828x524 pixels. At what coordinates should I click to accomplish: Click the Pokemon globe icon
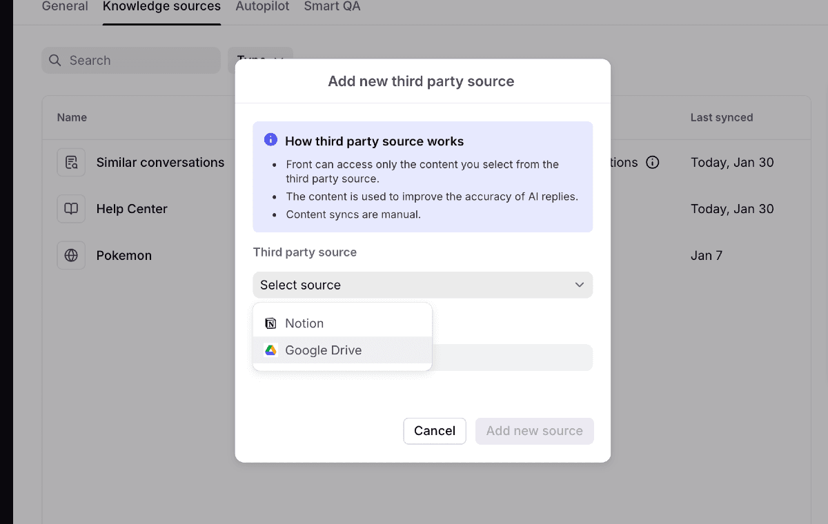(71, 255)
